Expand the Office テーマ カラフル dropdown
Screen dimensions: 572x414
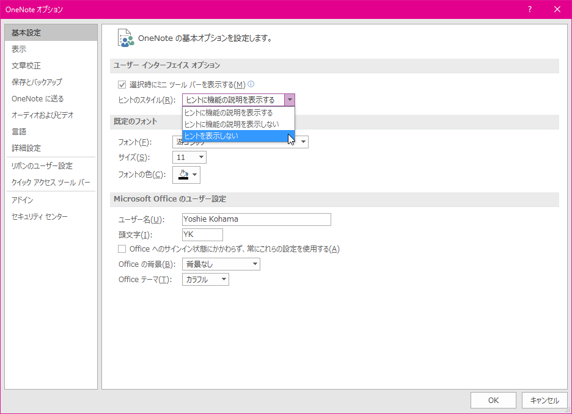click(205, 280)
